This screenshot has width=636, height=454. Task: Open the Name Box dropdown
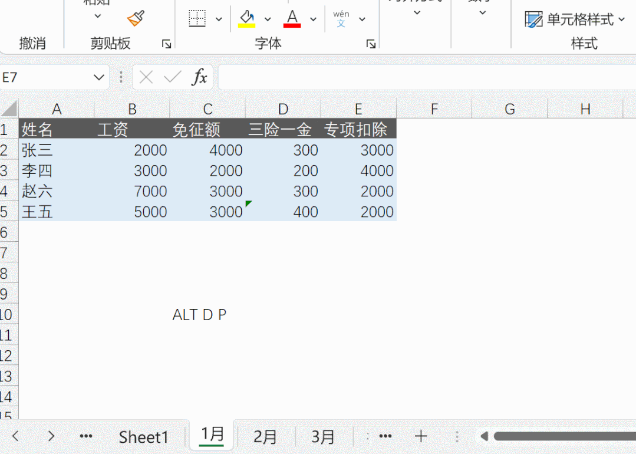tap(99, 77)
